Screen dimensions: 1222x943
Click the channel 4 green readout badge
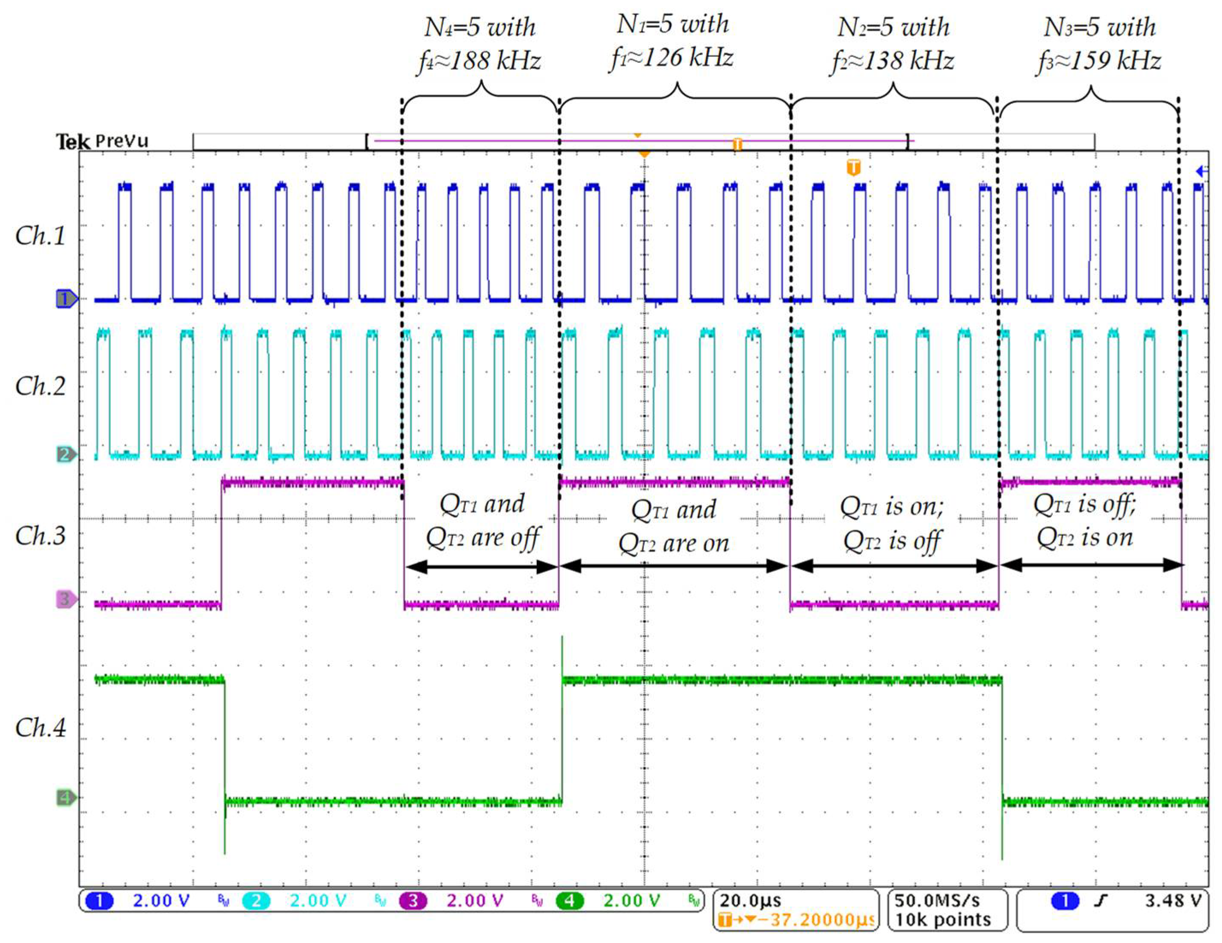570,901
